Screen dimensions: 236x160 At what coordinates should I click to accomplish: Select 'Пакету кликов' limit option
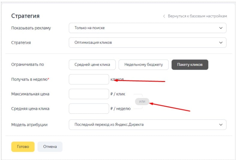pyautogui.click(x=190, y=65)
